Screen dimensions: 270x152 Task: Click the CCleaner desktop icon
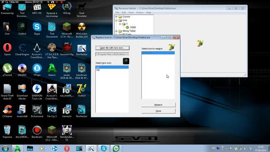[x=7, y=111]
